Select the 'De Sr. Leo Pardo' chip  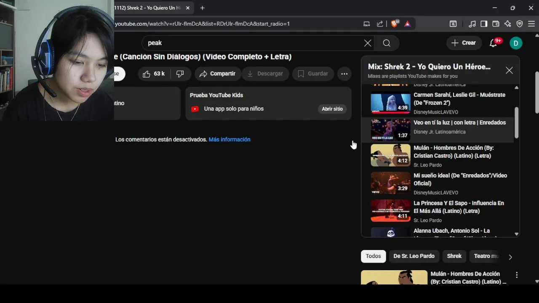(x=414, y=256)
